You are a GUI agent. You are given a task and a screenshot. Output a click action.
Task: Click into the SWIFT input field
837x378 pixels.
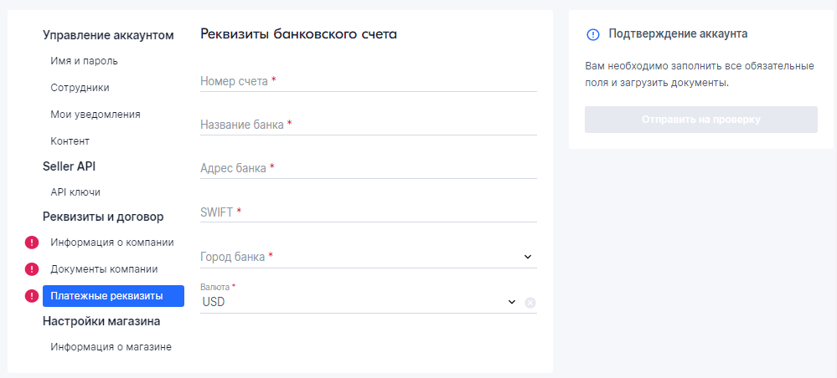[x=369, y=212]
